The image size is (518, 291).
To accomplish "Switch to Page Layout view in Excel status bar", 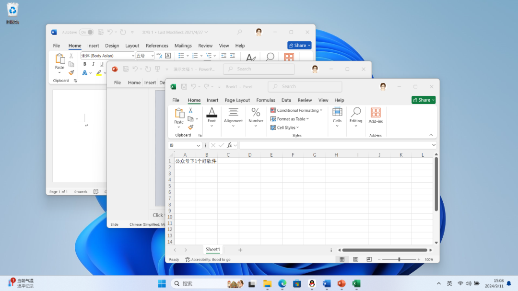I will click(355, 259).
